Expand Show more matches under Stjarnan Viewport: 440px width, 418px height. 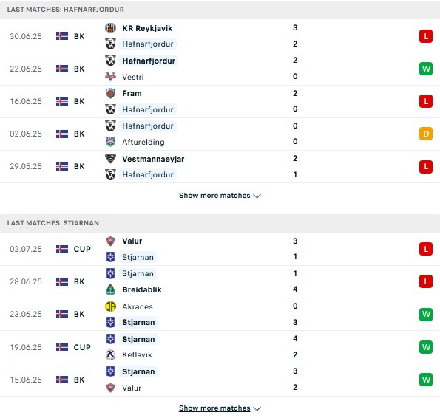point(214,408)
